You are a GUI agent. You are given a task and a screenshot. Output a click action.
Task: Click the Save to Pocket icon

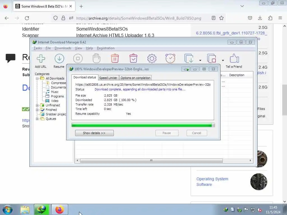click(x=250, y=18)
